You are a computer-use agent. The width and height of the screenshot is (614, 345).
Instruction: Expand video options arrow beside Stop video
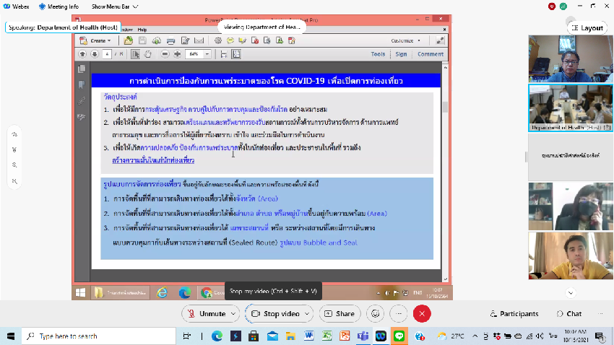tap(307, 314)
